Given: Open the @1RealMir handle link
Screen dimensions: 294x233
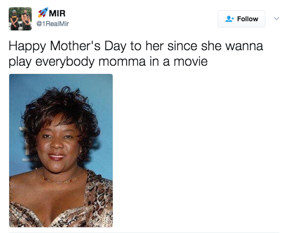Looking at the screenshot, I should [x=53, y=24].
